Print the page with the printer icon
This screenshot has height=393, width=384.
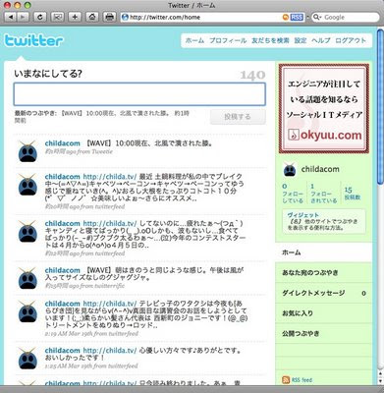tap(110, 17)
